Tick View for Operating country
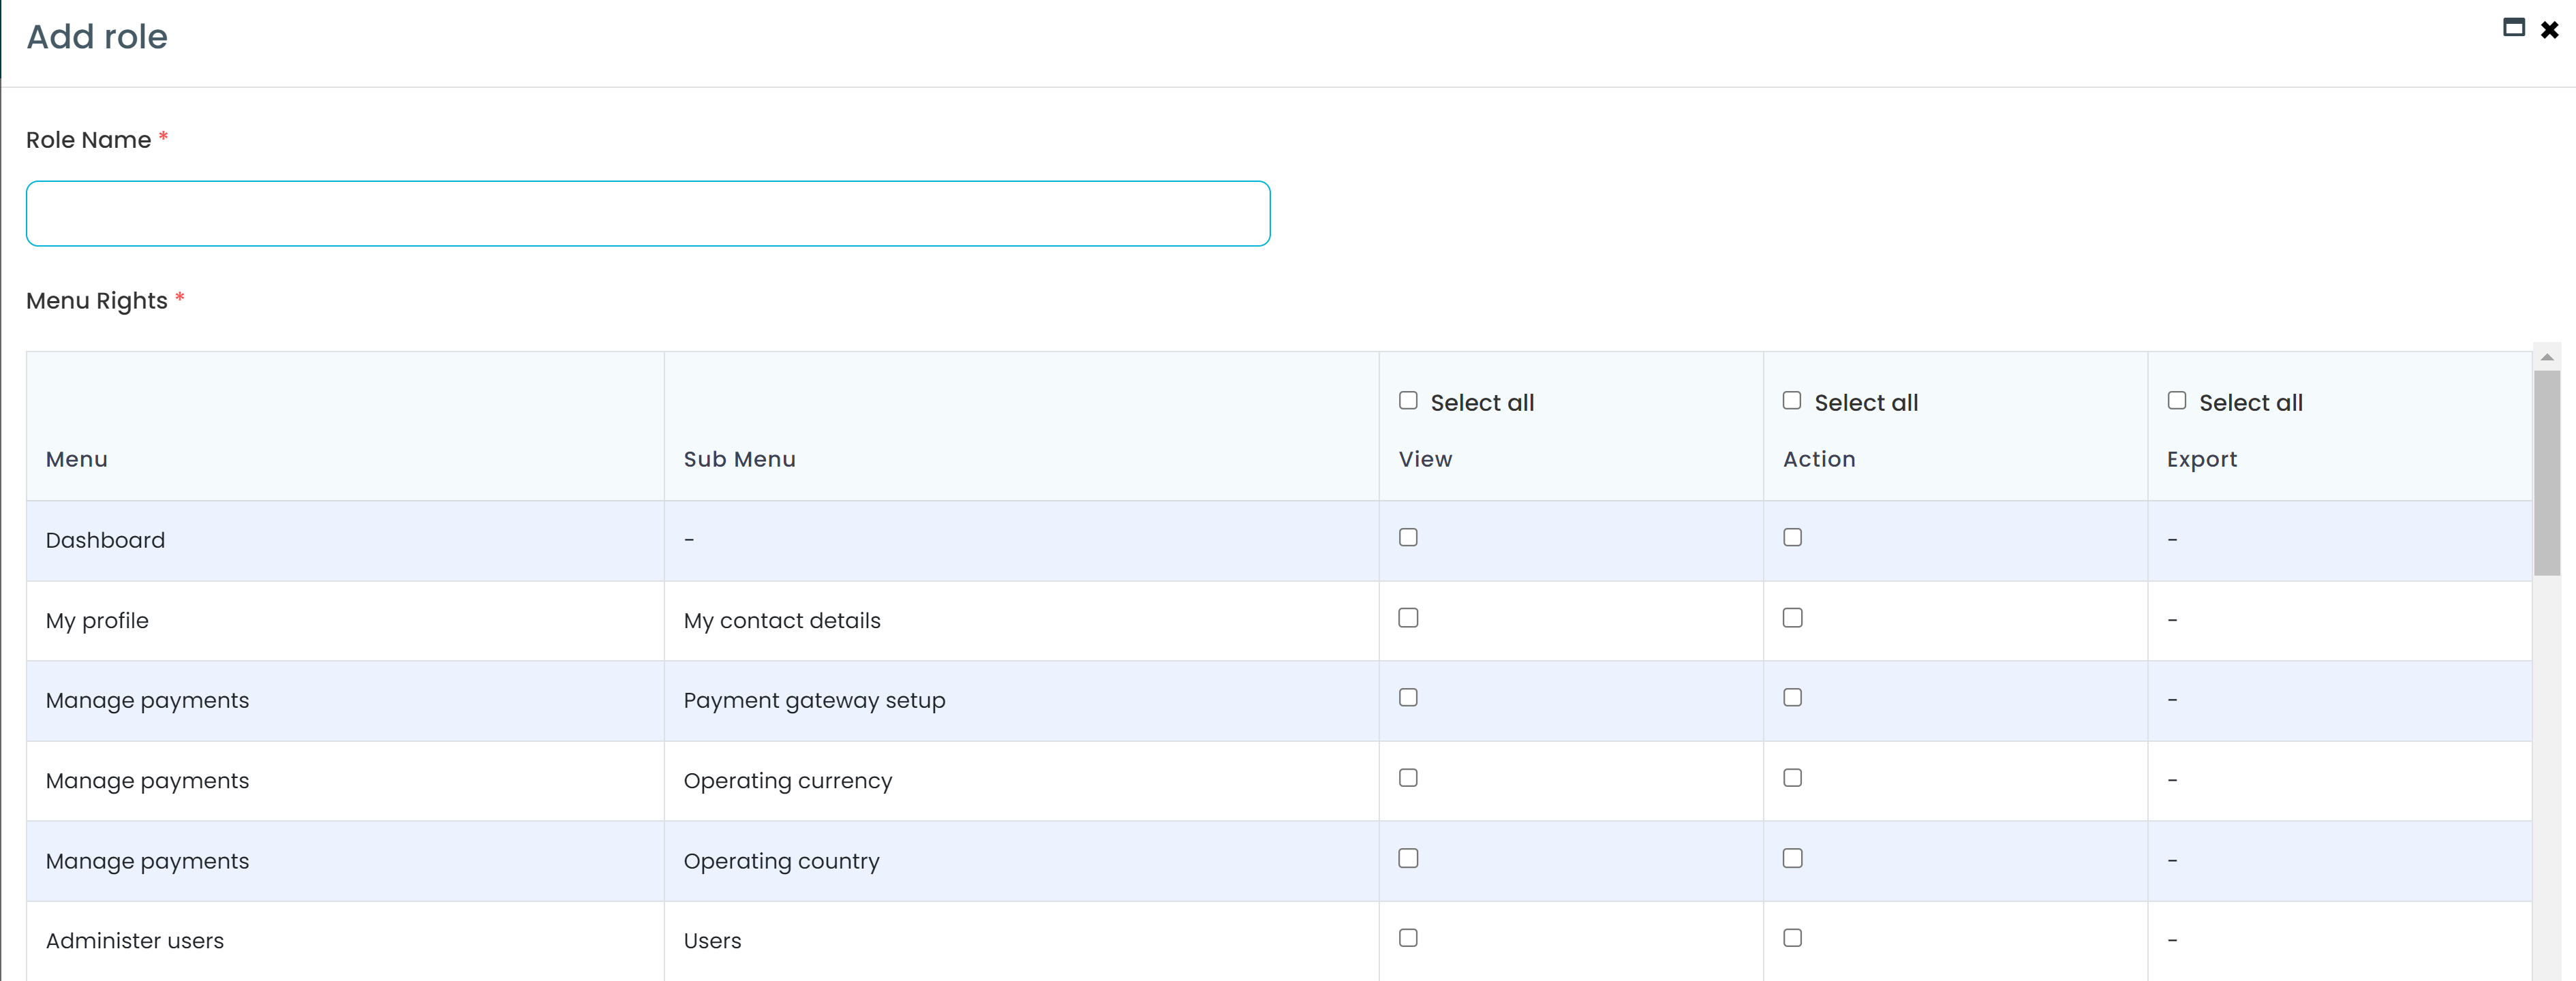The image size is (2576, 981). [x=1408, y=859]
